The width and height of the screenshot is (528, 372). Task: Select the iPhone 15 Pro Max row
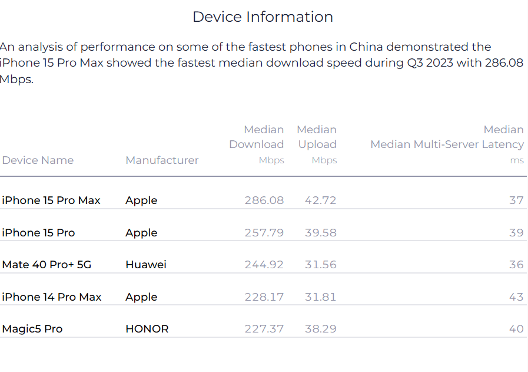263,200
